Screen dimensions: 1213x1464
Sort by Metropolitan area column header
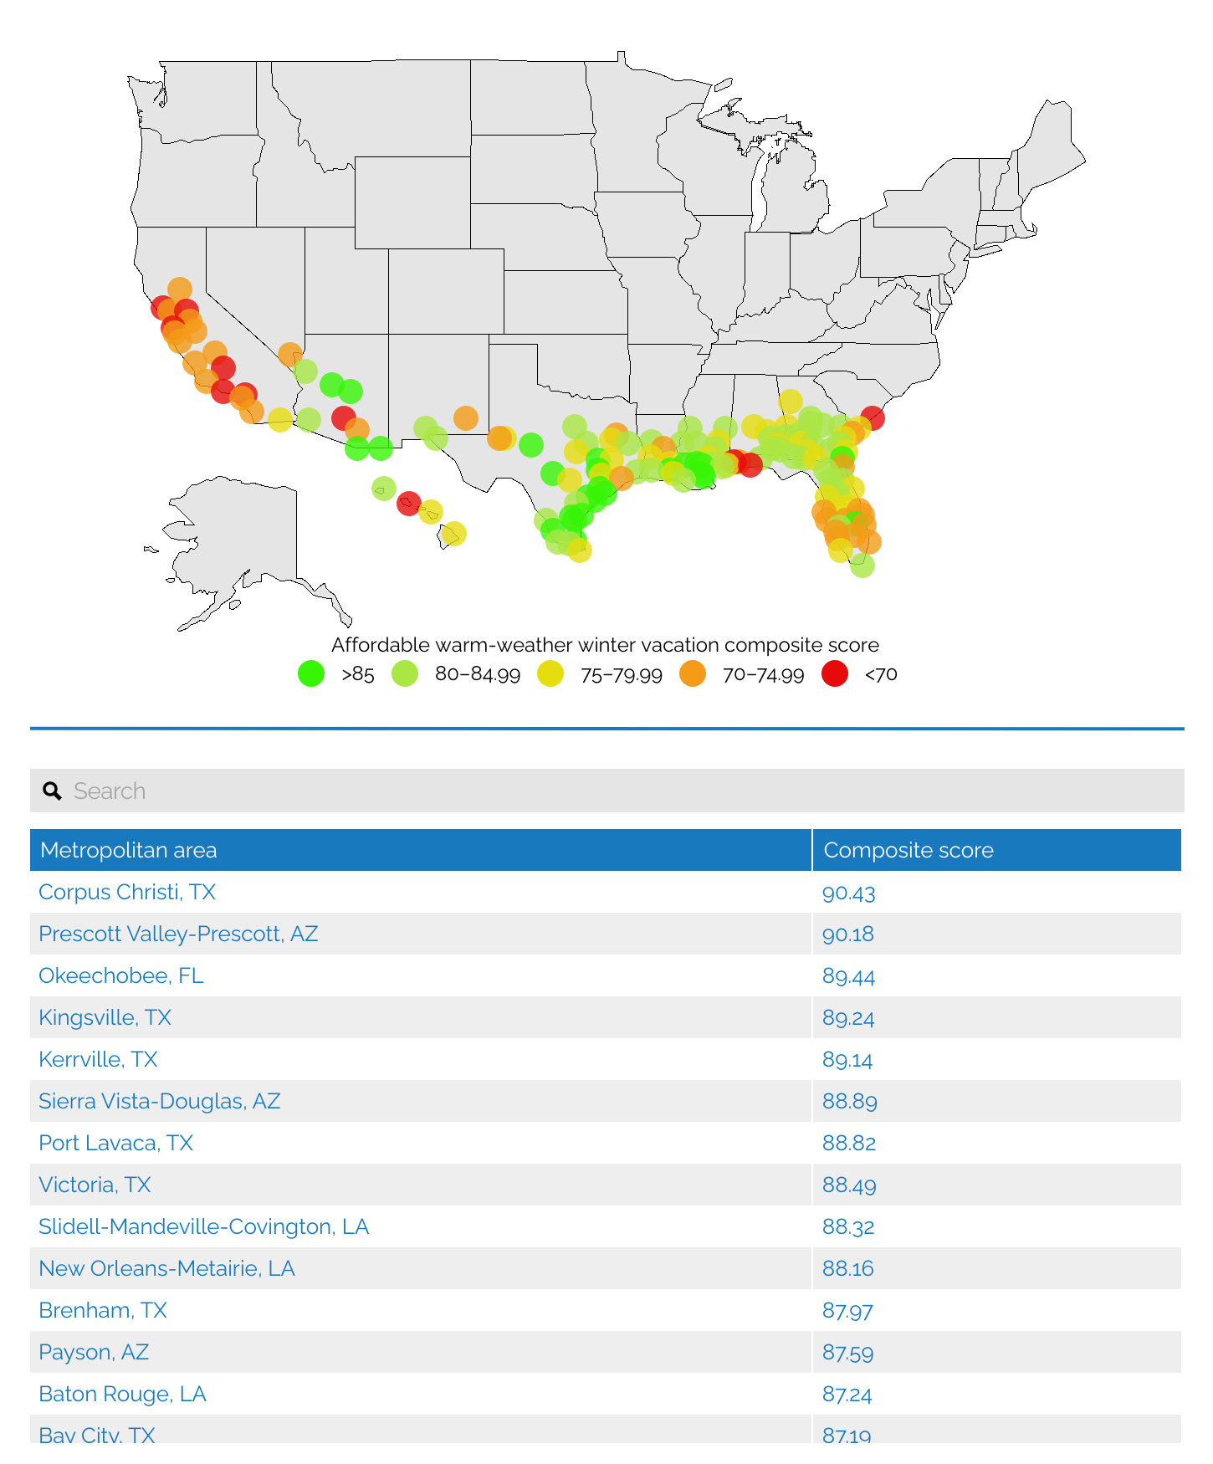[128, 850]
